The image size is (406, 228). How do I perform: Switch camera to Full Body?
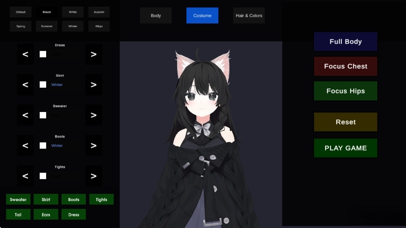coord(345,42)
